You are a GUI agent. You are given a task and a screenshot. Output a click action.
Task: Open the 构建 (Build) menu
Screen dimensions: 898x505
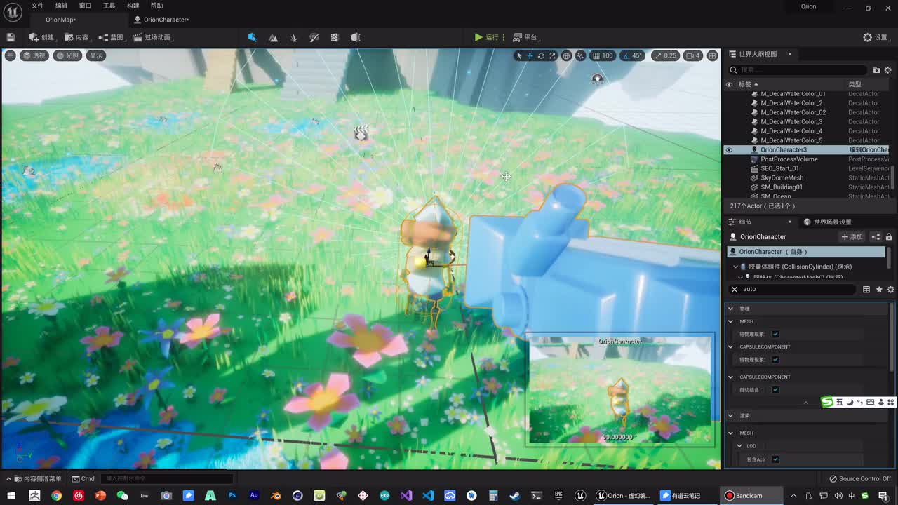pos(133,6)
